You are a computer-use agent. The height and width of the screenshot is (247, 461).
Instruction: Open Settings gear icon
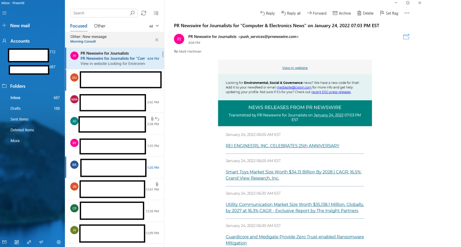(59, 242)
